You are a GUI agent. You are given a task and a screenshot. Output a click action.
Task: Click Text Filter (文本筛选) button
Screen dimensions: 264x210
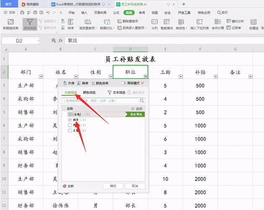click(117, 92)
